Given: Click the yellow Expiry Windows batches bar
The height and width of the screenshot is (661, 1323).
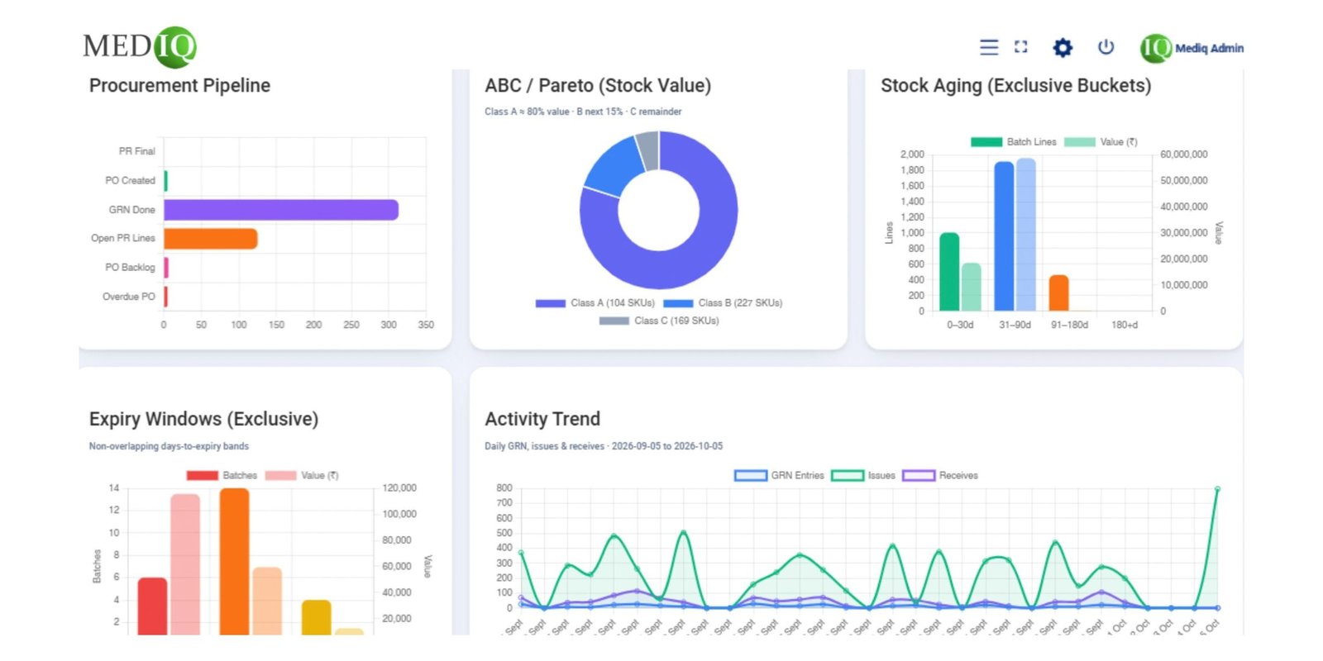Looking at the screenshot, I should 316,617.
